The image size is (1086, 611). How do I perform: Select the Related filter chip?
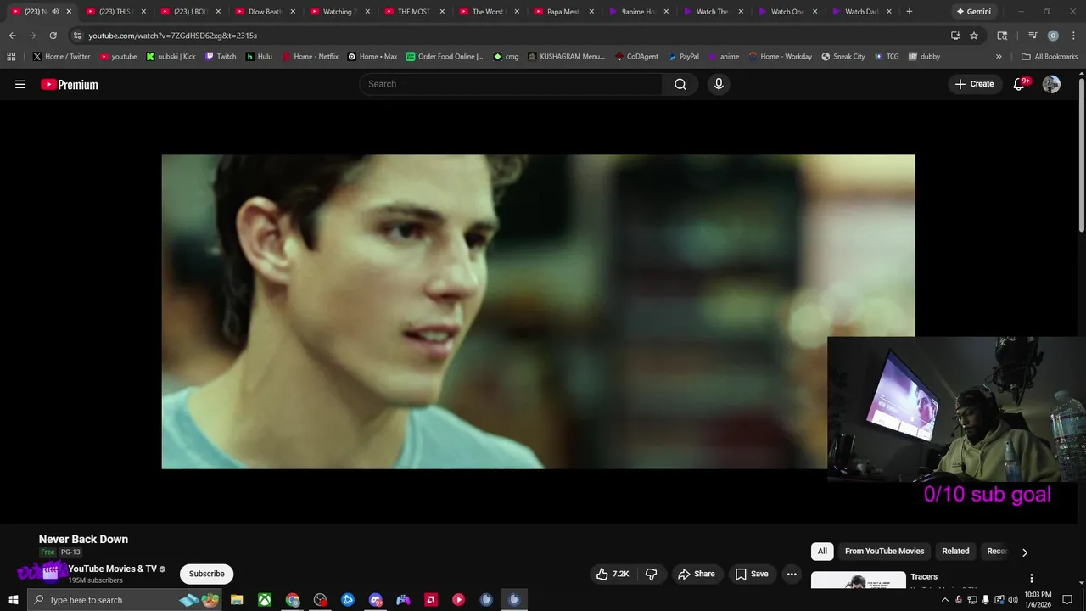click(x=955, y=552)
